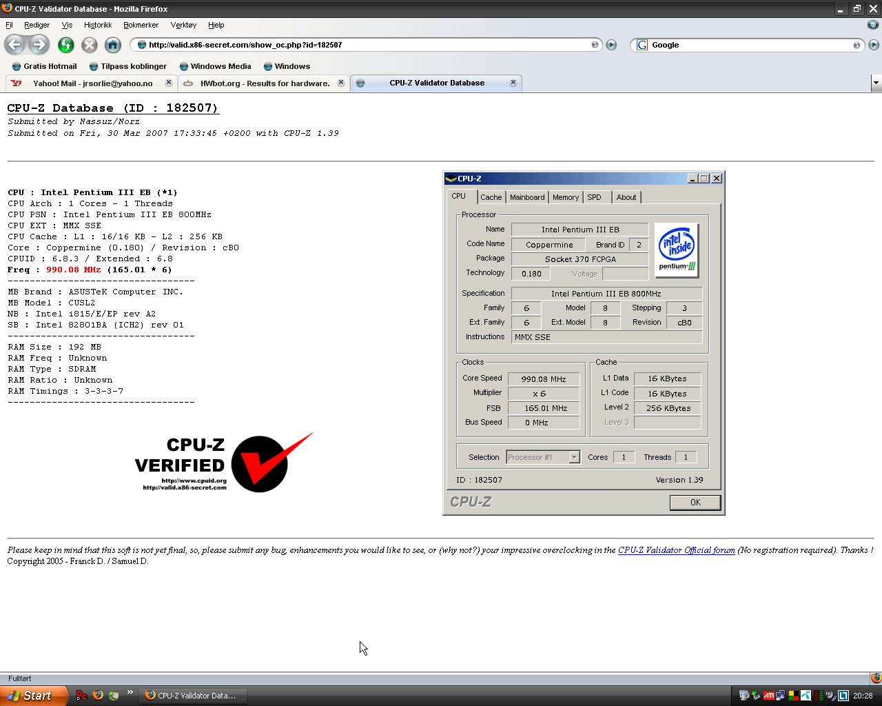Close the Yahoo! Mail tab

(x=168, y=83)
